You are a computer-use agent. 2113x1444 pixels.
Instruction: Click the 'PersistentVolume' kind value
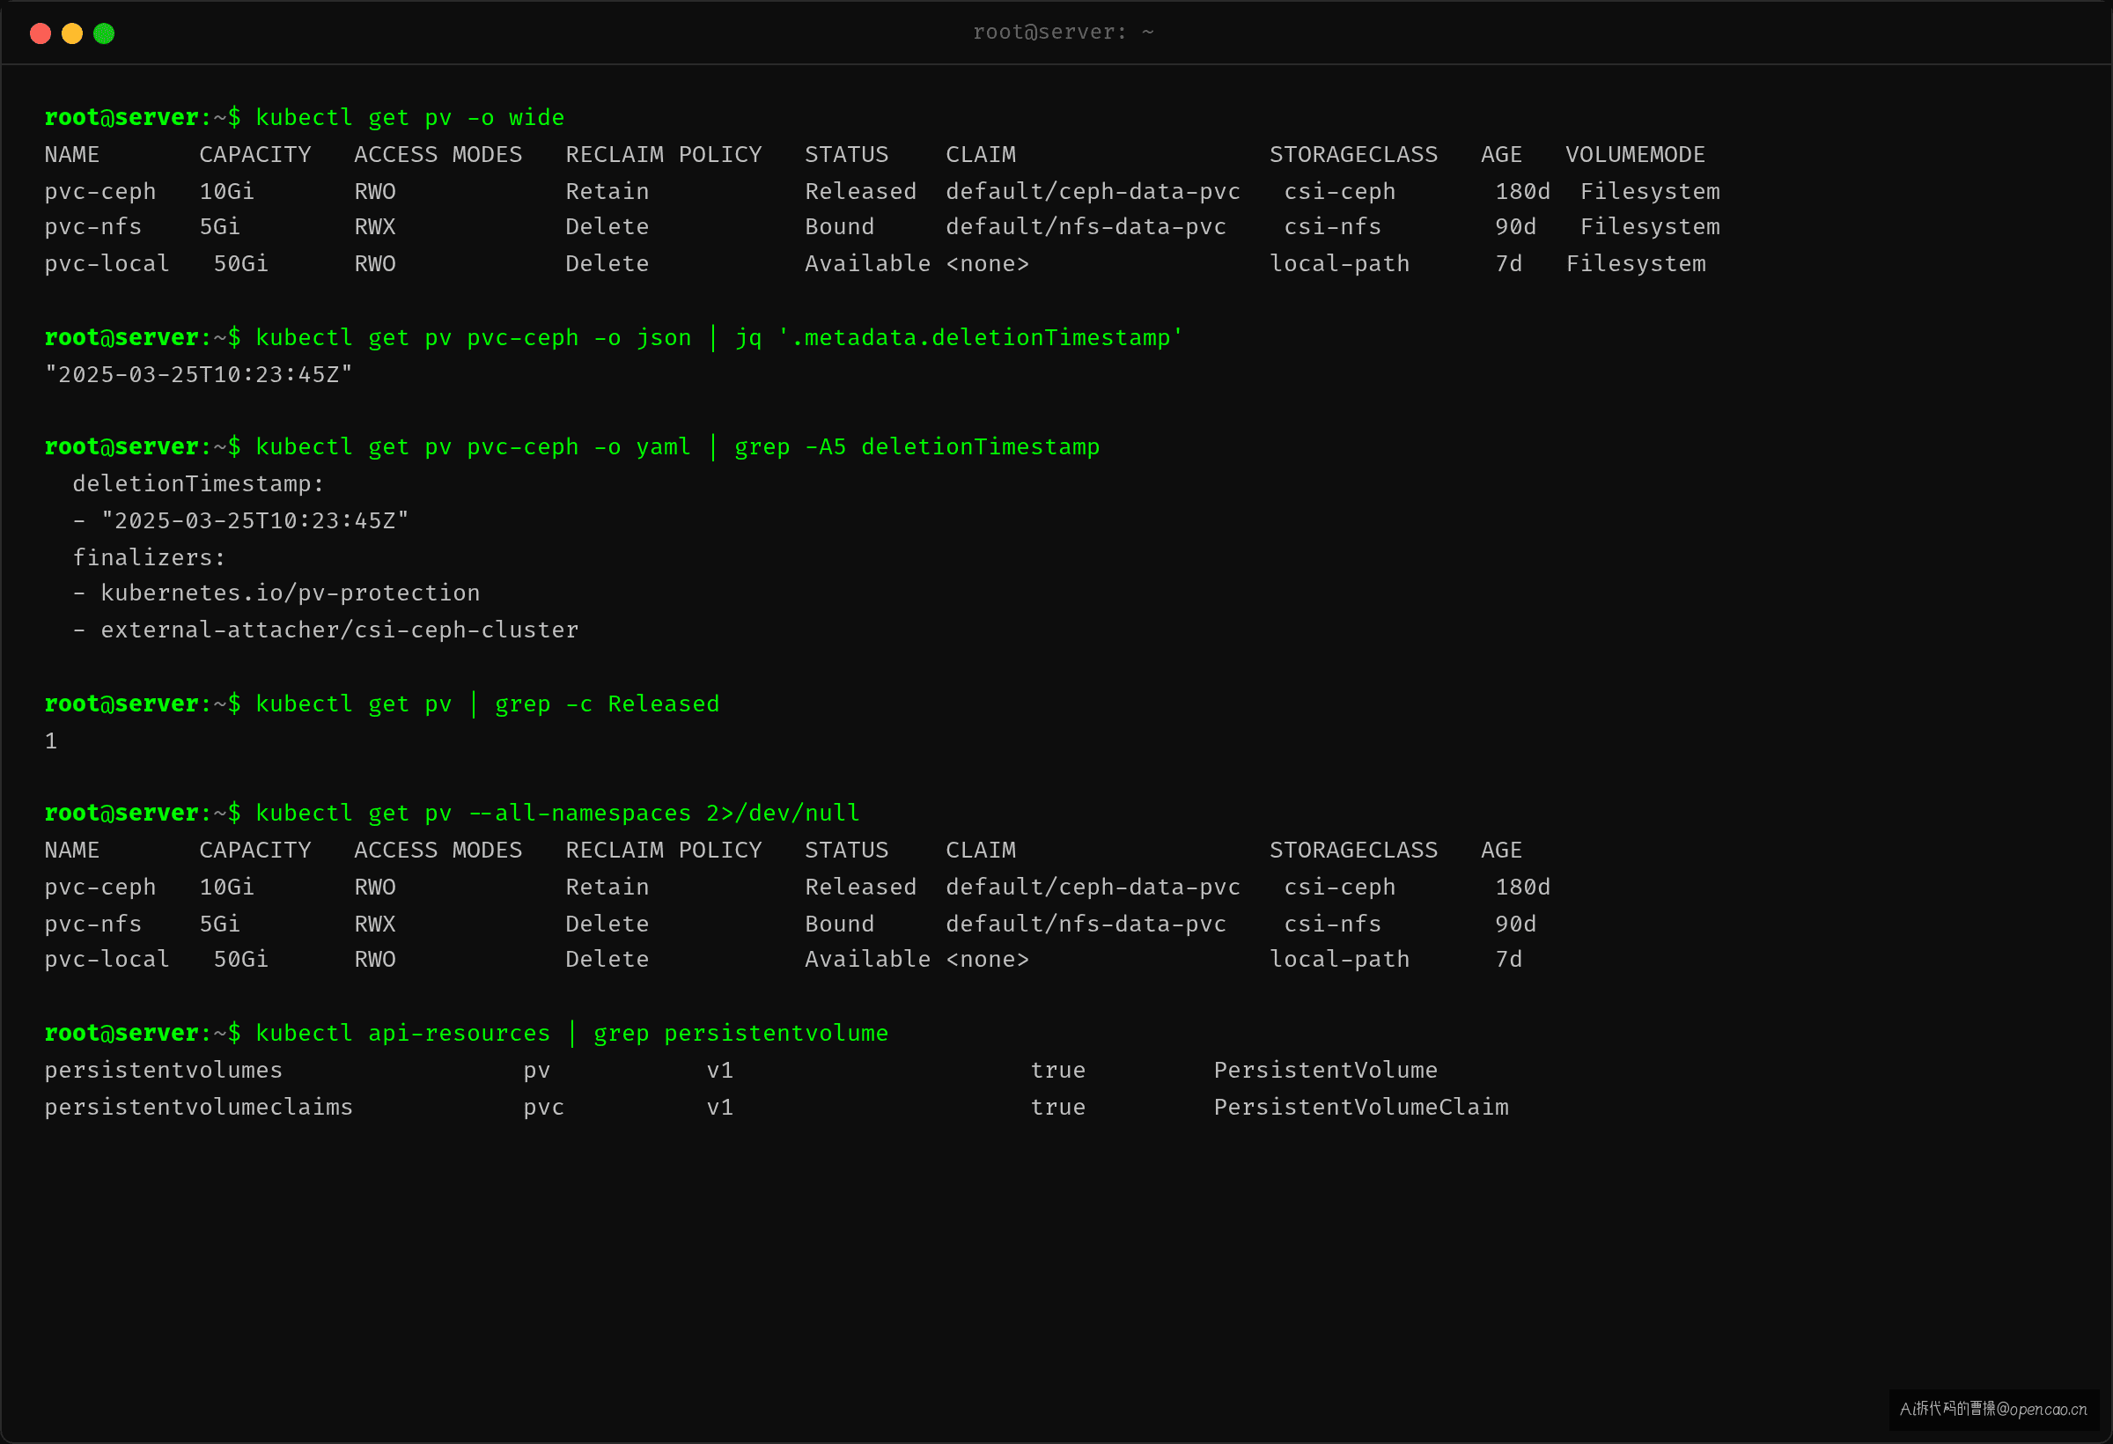point(1326,1071)
